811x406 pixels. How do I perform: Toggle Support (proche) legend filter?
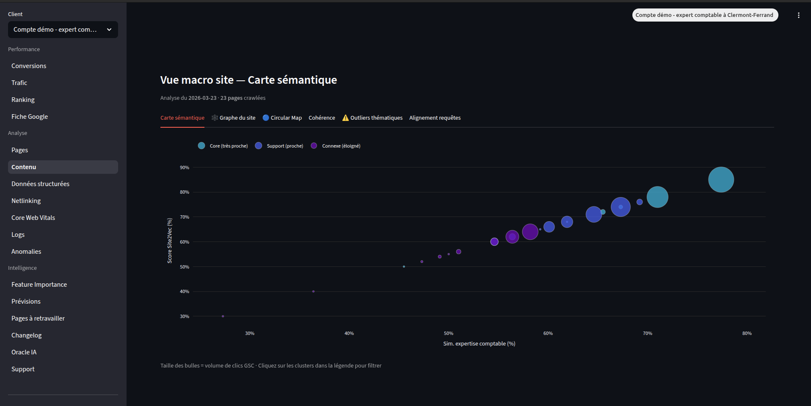(279, 146)
